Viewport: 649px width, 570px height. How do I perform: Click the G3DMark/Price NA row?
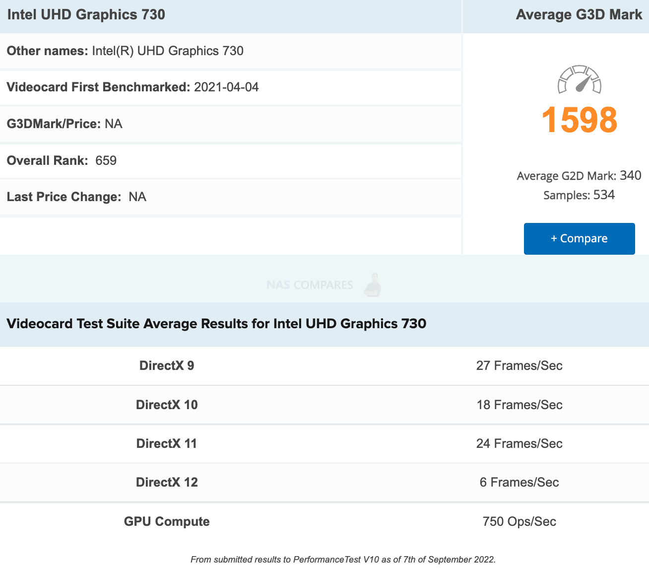231,124
